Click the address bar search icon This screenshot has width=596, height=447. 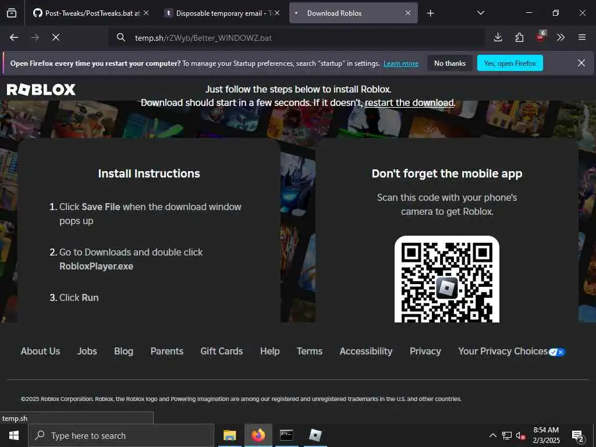(x=121, y=37)
